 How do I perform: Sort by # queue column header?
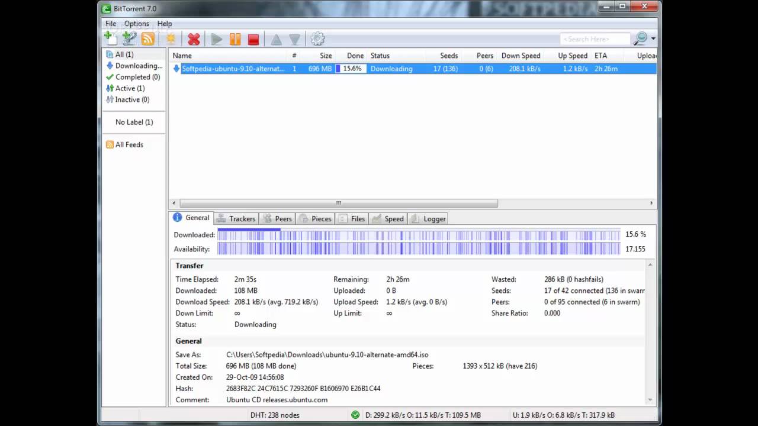point(294,56)
